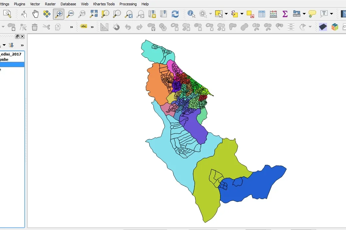Open the Processing menu
Screen dimensions: 346x230
(128, 4)
